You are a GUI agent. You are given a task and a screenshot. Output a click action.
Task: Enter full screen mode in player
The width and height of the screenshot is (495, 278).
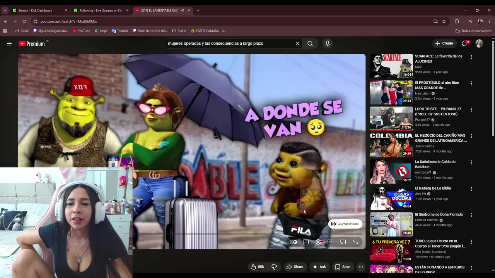[355, 242]
